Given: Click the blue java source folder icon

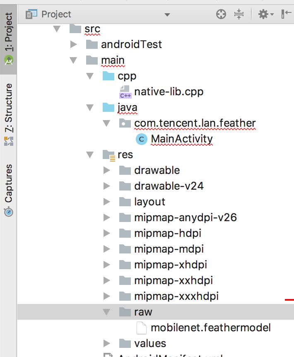Looking at the screenshot, I should (x=108, y=107).
